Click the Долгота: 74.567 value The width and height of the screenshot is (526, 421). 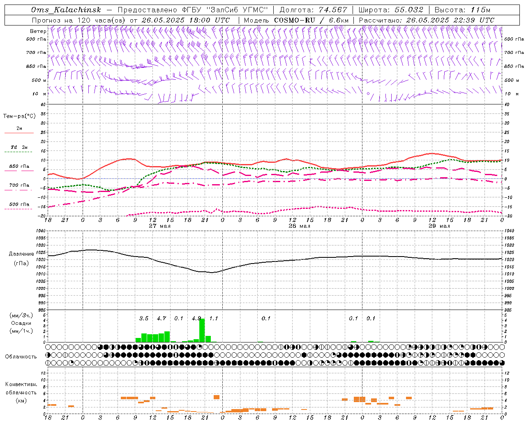click(x=313, y=10)
